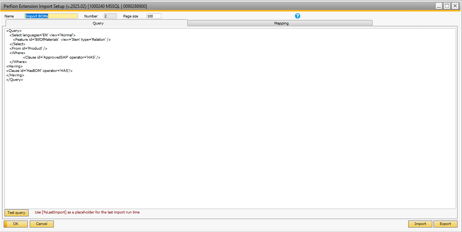
Task: Open the blue help question mark icon
Action: click(297, 16)
